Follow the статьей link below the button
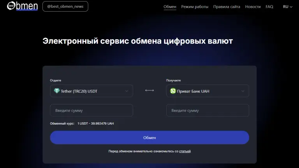The image size is (299, 168). point(185,151)
